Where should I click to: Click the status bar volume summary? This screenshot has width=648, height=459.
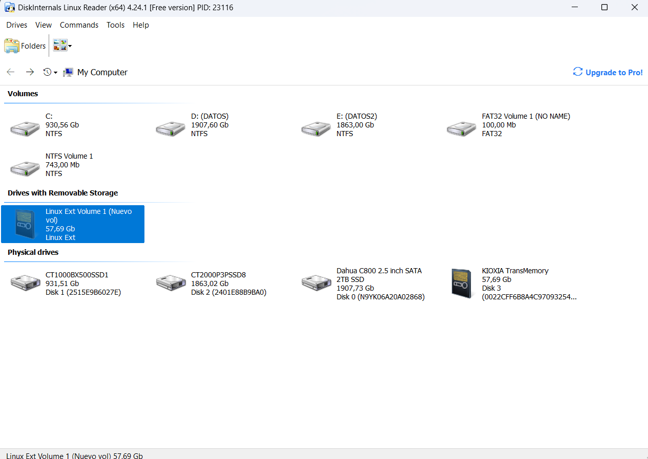click(75, 455)
